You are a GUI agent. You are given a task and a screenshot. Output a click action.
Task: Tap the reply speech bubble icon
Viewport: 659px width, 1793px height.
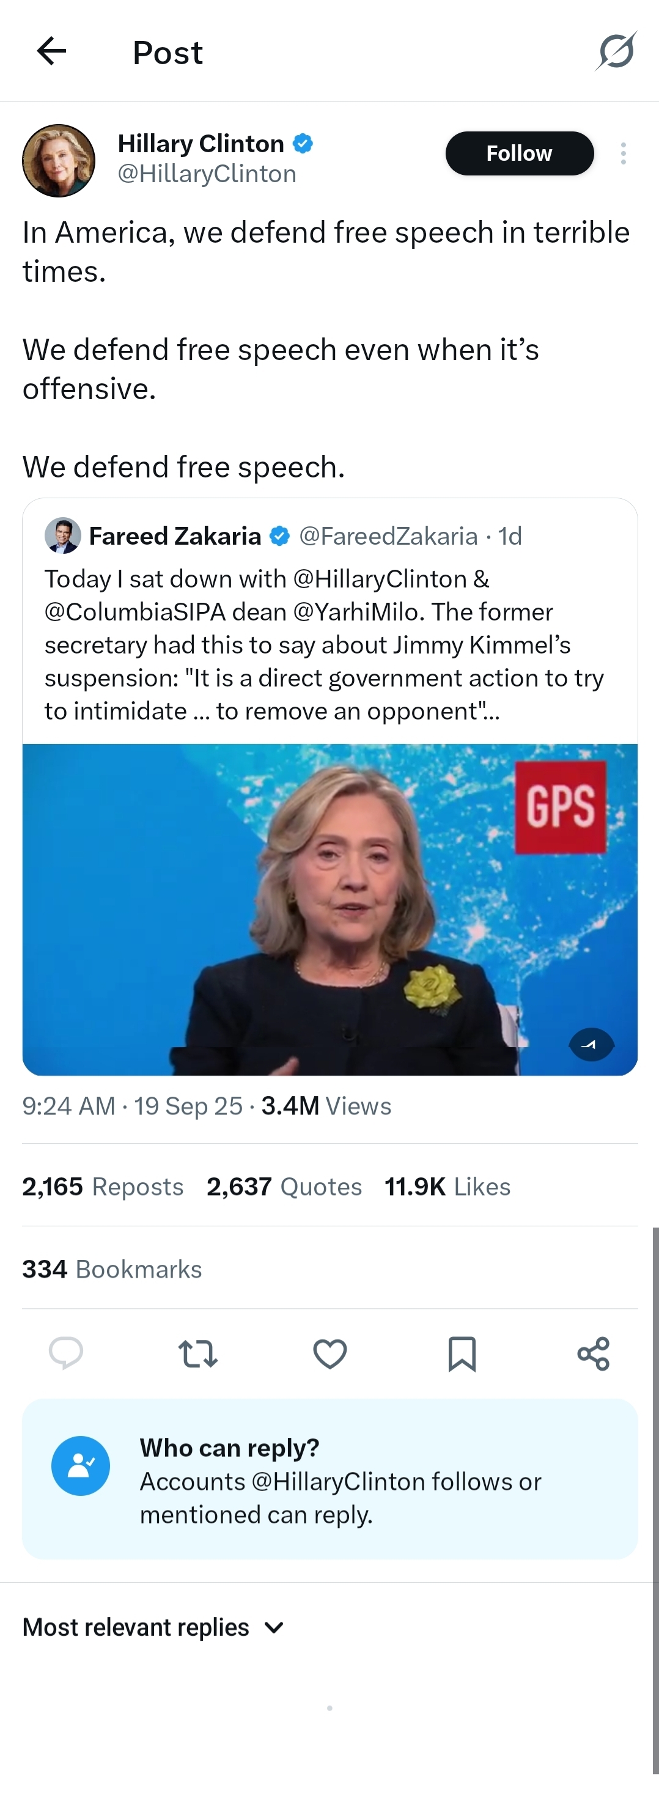click(x=66, y=1353)
